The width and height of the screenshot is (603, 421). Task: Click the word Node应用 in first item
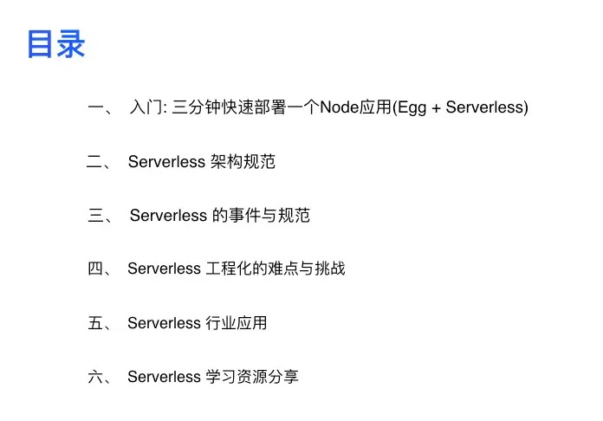click(356, 107)
